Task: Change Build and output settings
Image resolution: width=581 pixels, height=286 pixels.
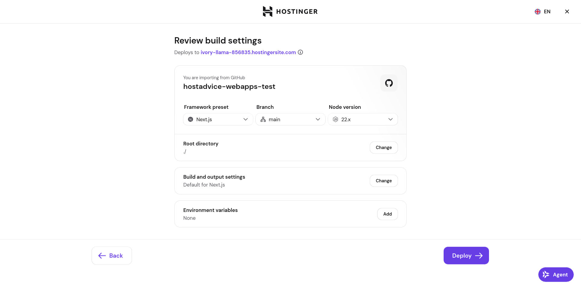Action: (x=384, y=181)
